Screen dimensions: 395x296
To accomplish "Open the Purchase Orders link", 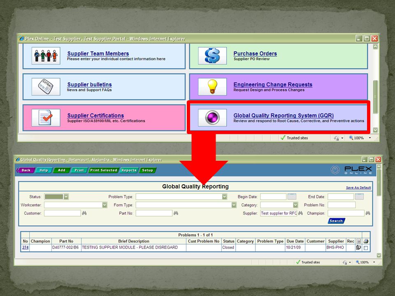I will (x=255, y=53).
